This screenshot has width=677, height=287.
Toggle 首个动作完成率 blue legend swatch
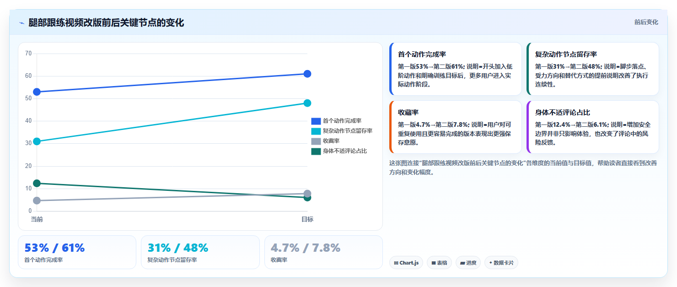pyautogui.click(x=316, y=121)
